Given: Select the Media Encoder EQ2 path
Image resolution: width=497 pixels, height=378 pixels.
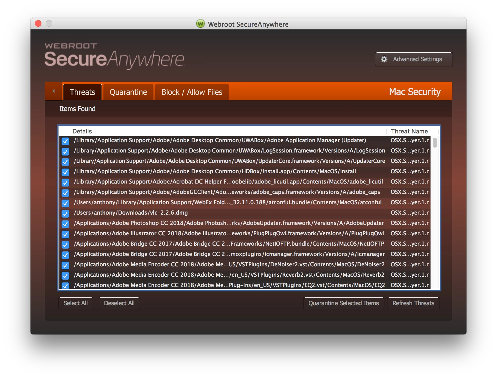Looking at the screenshot, I should click(x=229, y=285).
